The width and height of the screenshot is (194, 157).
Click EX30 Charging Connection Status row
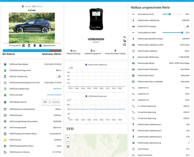(32, 133)
